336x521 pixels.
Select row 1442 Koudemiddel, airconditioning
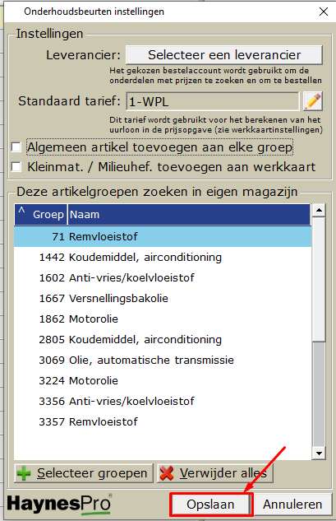[x=163, y=257]
